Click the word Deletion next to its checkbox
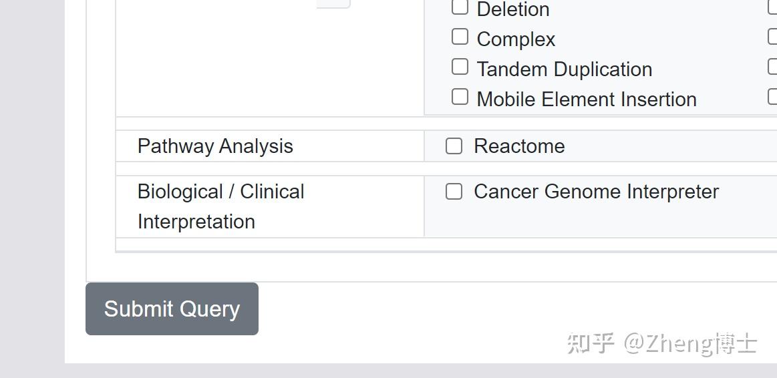Screen dimensions: 777x378 click(512, 9)
